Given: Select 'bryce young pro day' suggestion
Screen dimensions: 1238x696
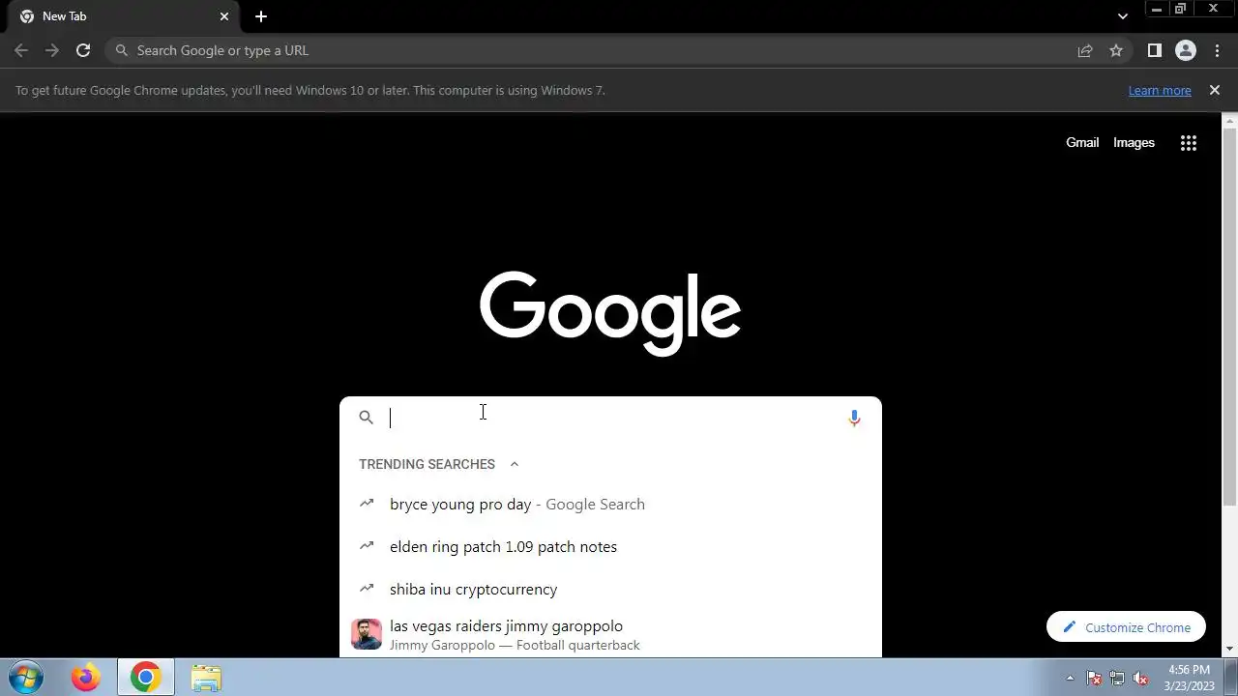Looking at the screenshot, I should tap(610, 504).
